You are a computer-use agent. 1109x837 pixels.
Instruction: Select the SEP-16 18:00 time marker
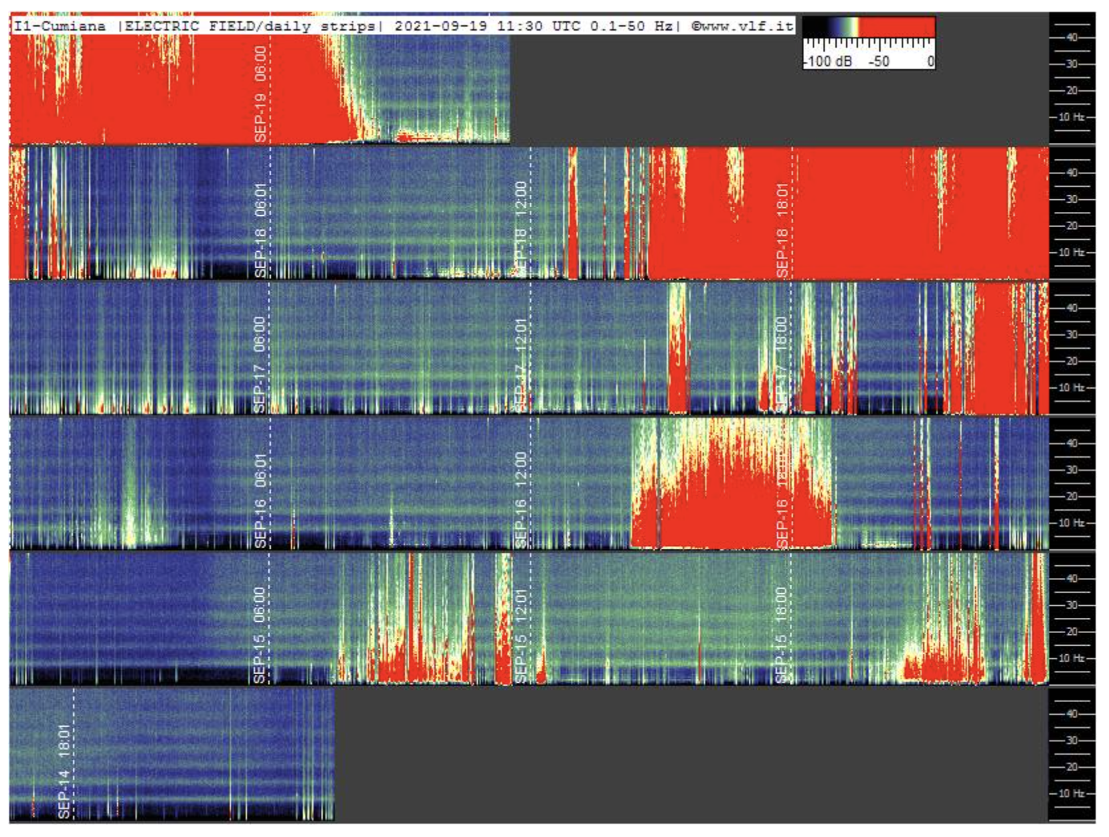782,500
